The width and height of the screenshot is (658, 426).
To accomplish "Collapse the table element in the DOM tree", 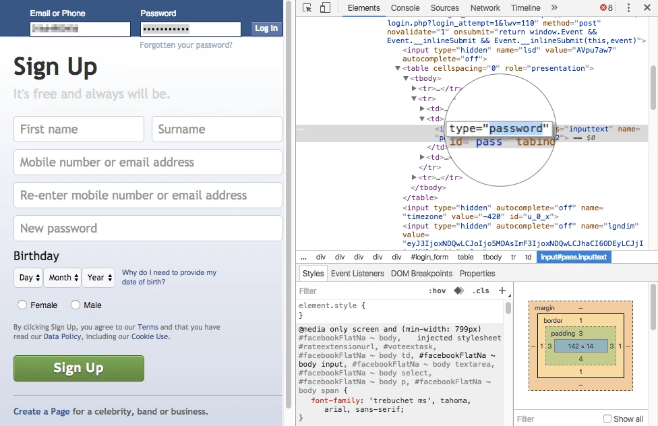I will pyautogui.click(x=398, y=69).
